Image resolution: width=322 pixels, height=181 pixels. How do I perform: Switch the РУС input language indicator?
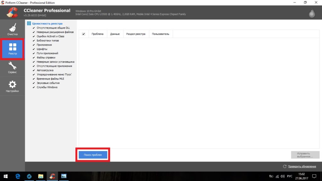click(290, 176)
